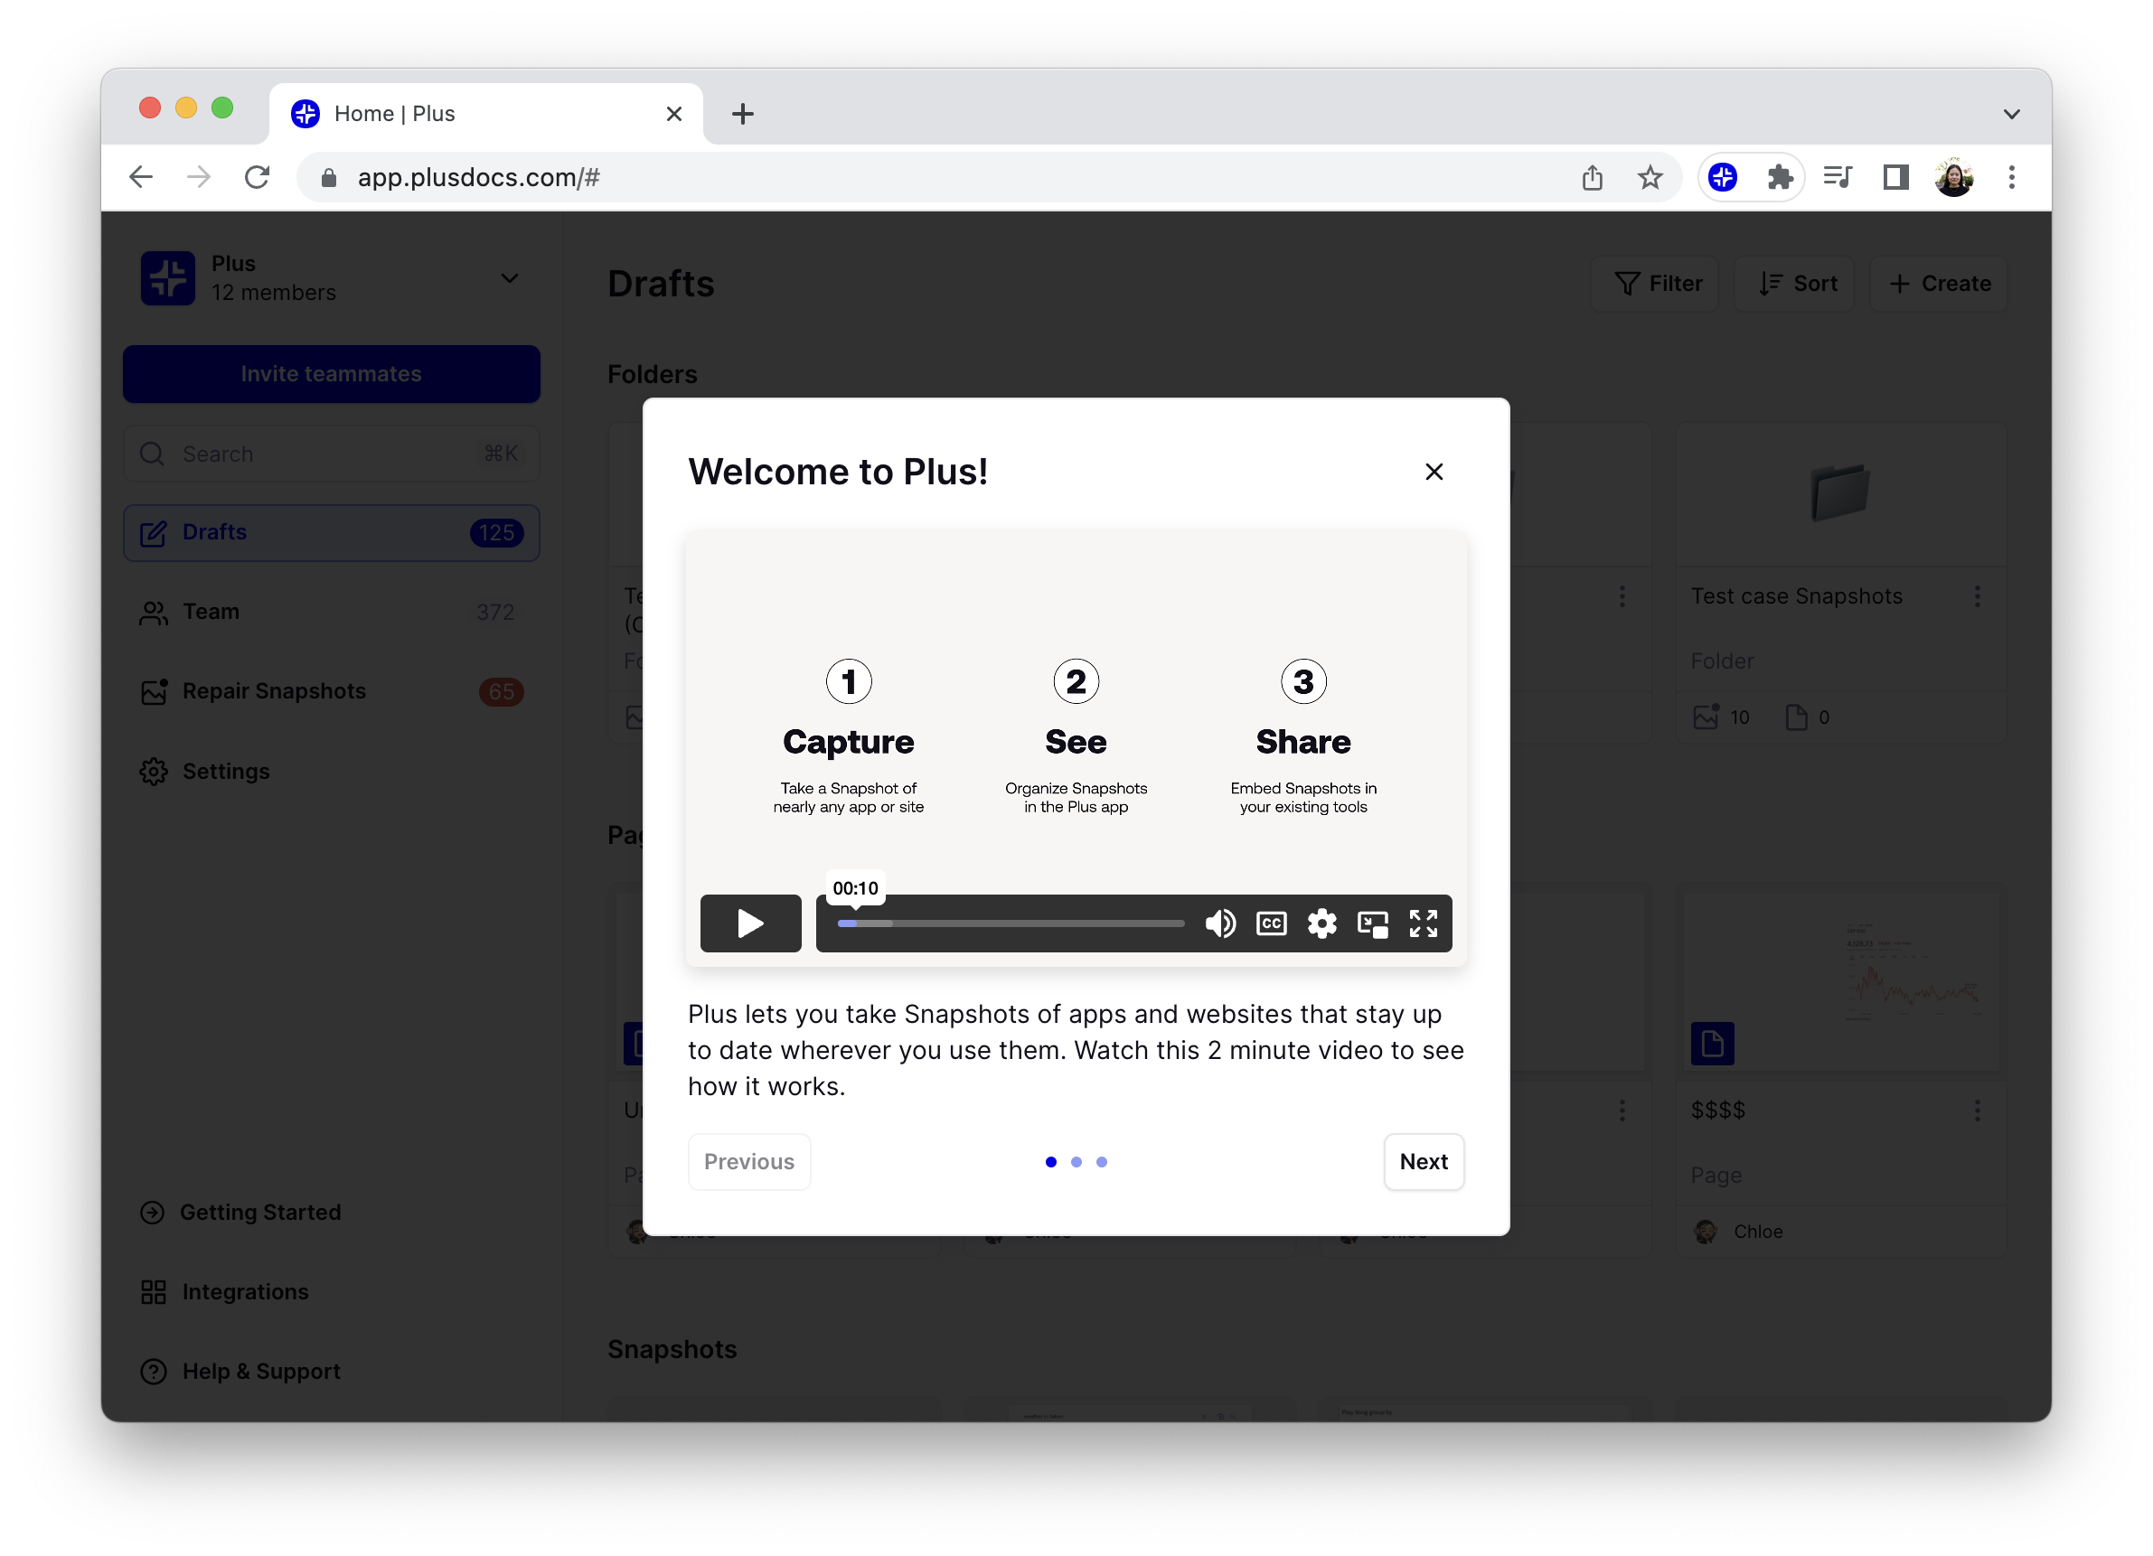
Task: Click the browser back arrow
Action: (x=140, y=176)
